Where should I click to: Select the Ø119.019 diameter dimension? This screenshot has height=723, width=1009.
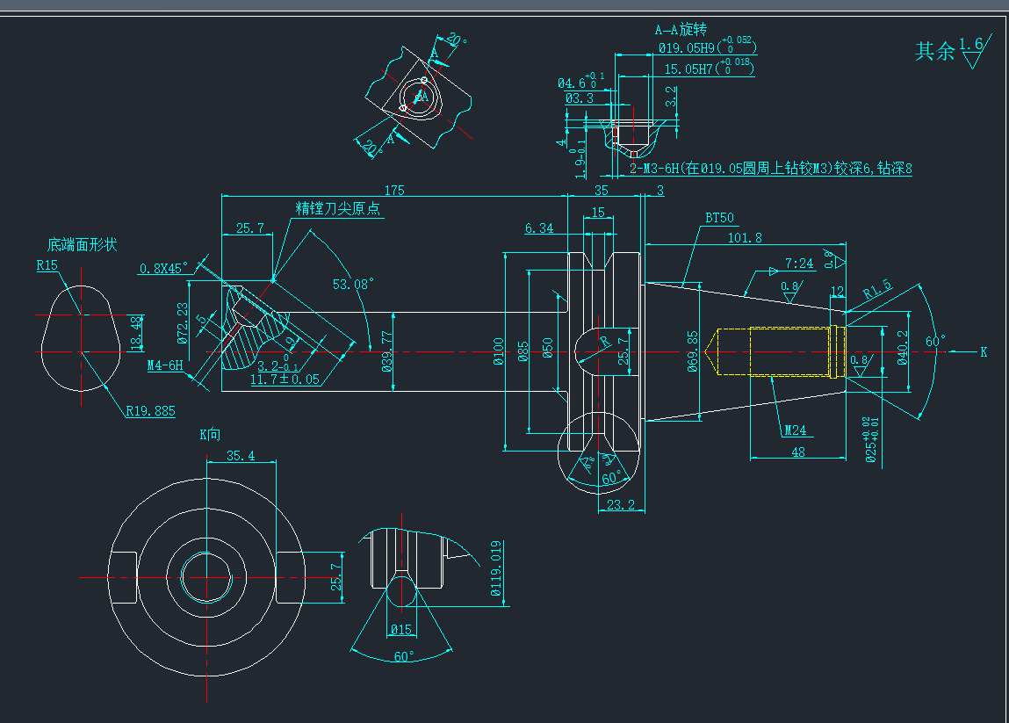[496, 569]
